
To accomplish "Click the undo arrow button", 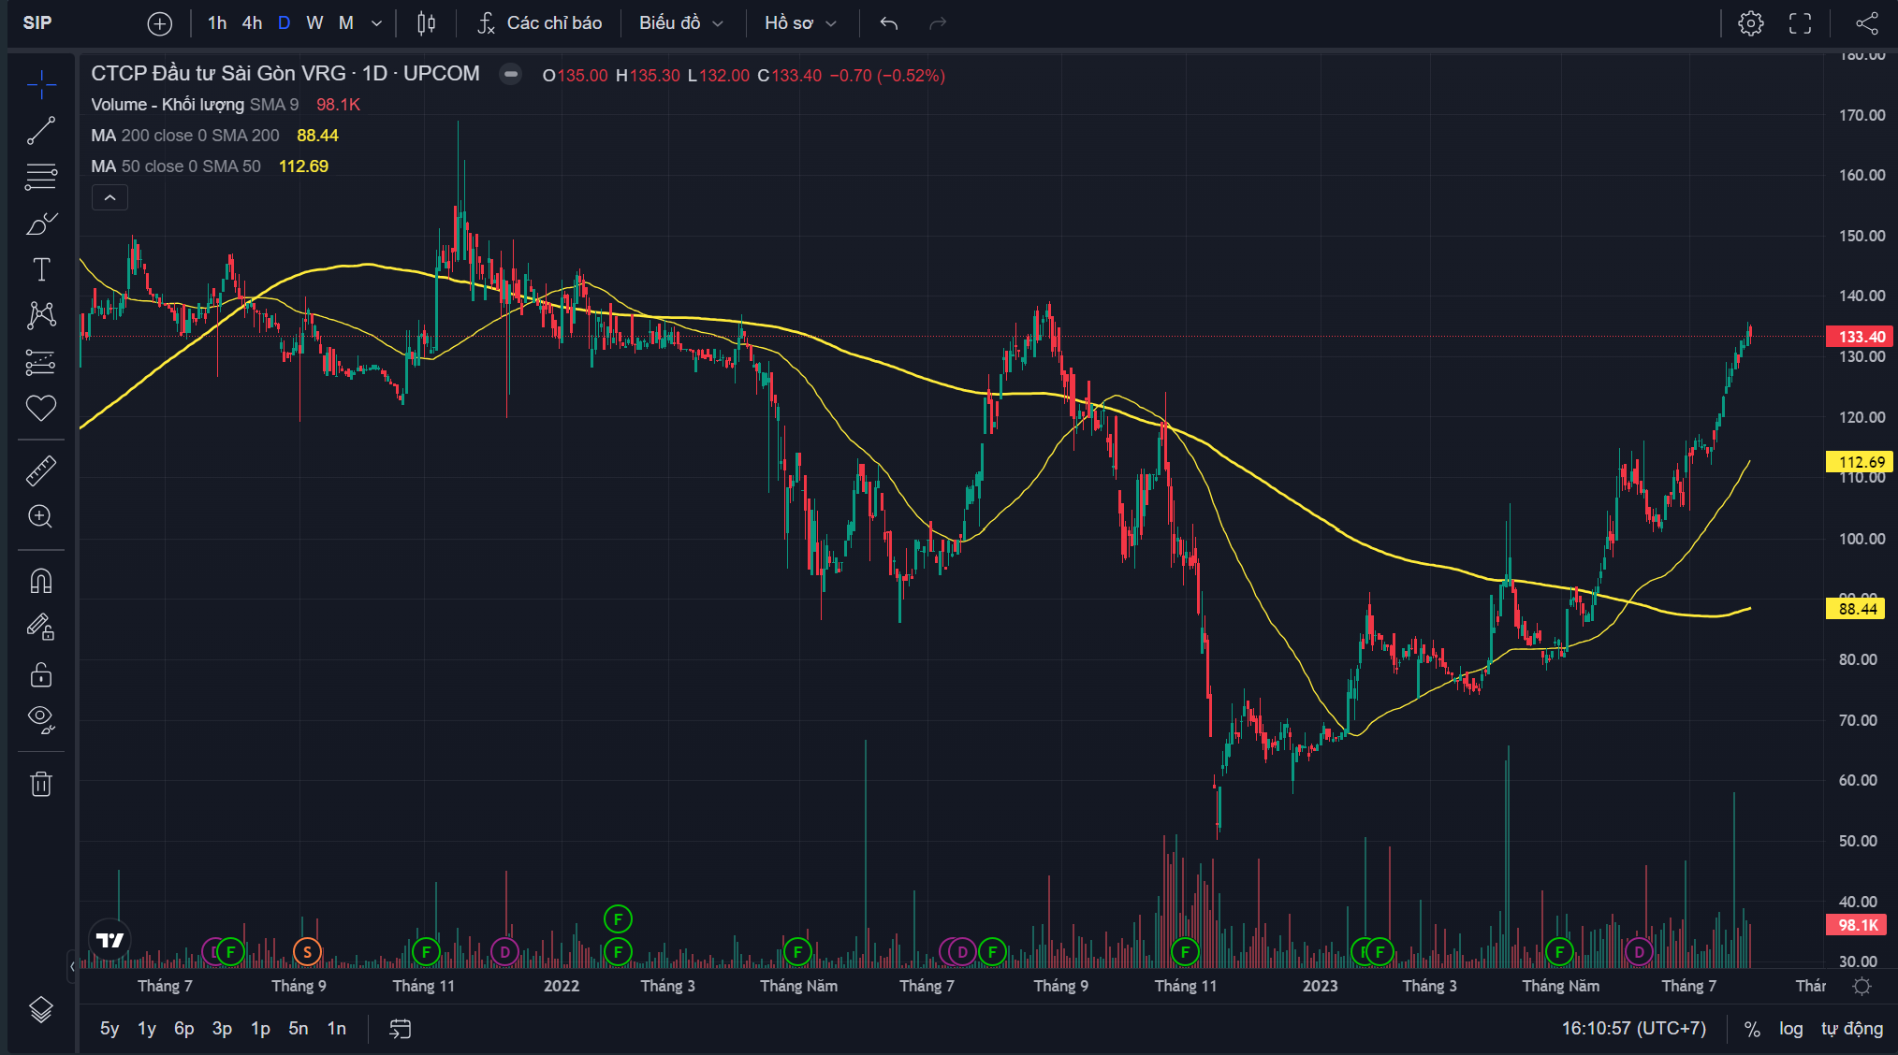I will 889,23.
